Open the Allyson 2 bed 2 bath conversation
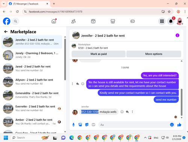The width and height of the screenshot is (188, 142). [x=32, y=82]
